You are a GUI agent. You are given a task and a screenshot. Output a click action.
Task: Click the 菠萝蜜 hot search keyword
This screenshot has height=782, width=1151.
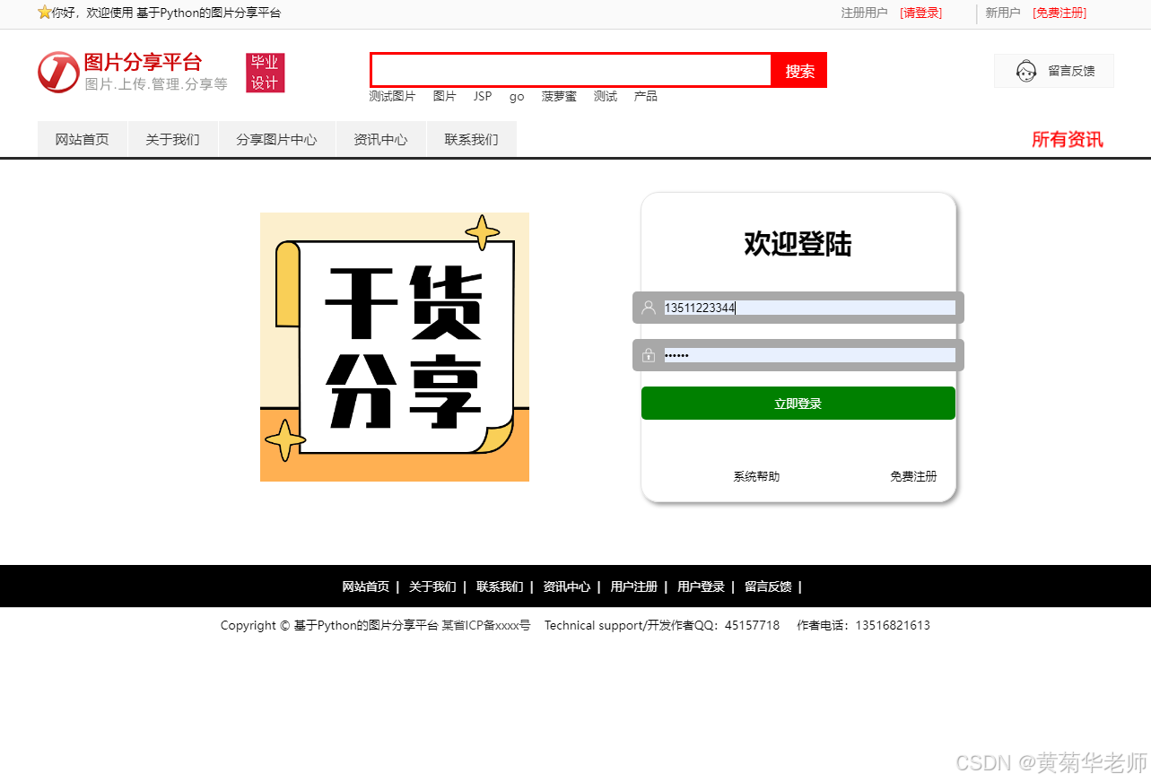558,96
